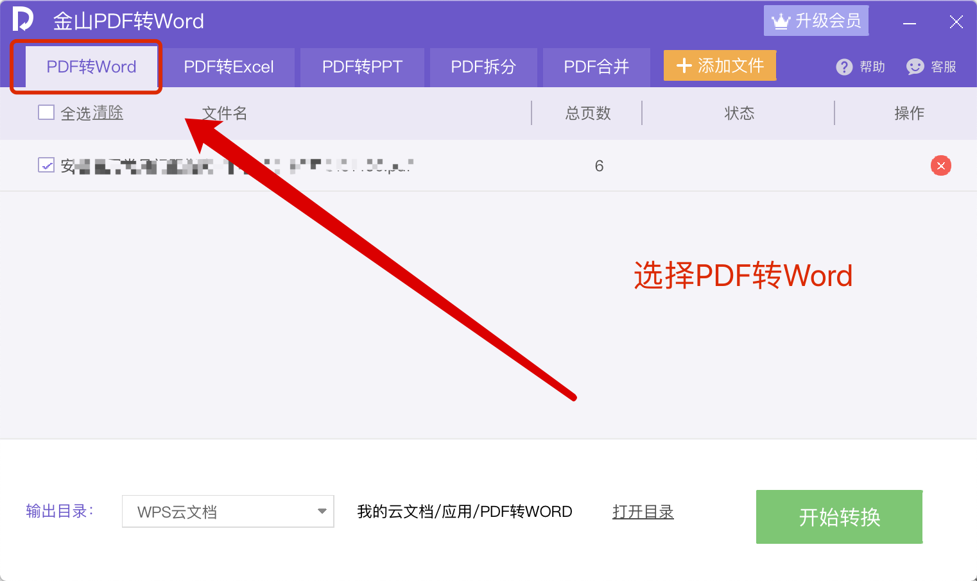Click the crown upgrade membership button

pyautogui.click(x=816, y=21)
